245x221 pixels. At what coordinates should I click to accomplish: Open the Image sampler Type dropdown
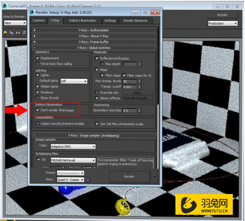(73, 146)
